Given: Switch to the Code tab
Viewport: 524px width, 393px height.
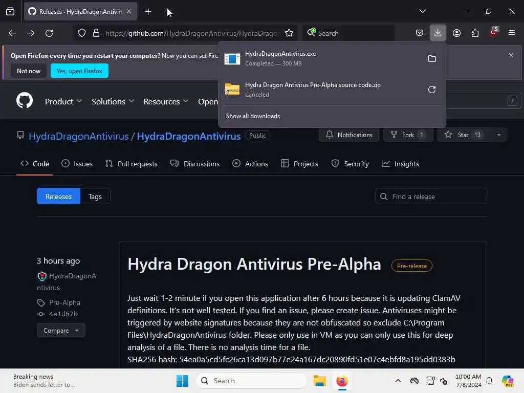Looking at the screenshot, I should pos(35,164).
